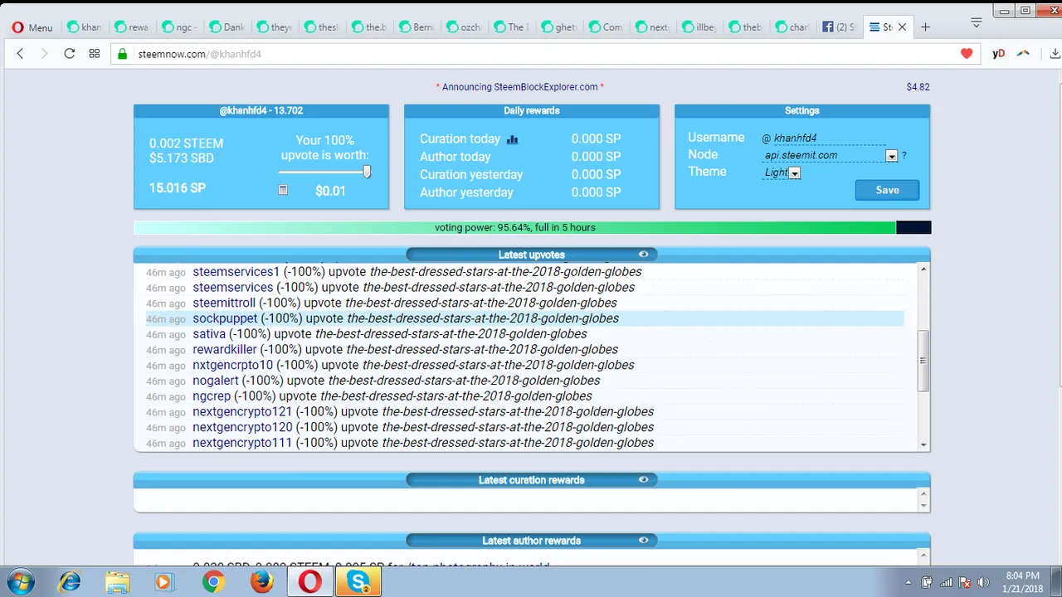
Task: Click the question mark next to Node
Action: (904, 155)
